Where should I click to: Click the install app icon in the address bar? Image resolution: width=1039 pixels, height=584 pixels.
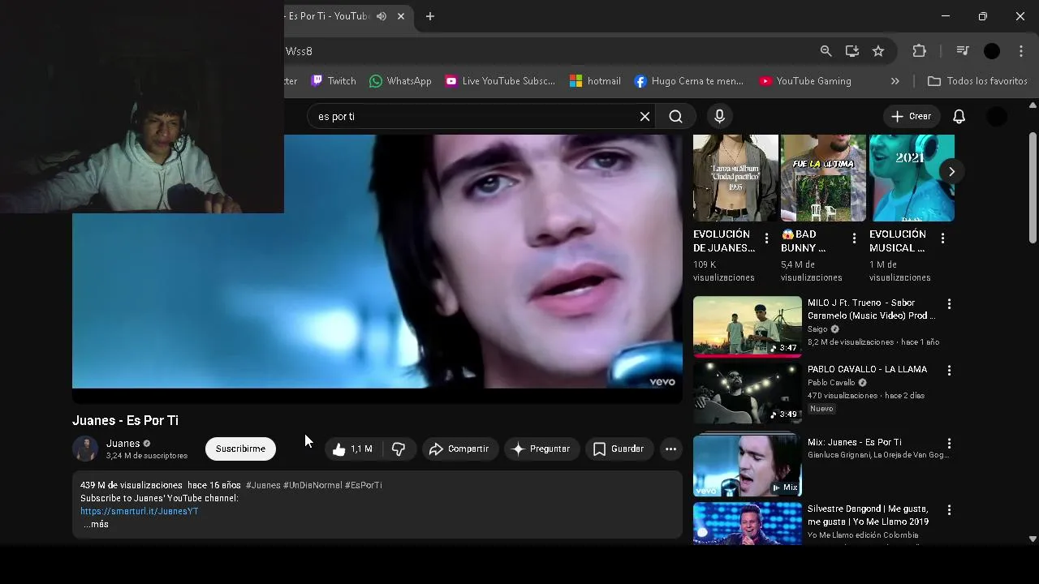pos(851,51)
